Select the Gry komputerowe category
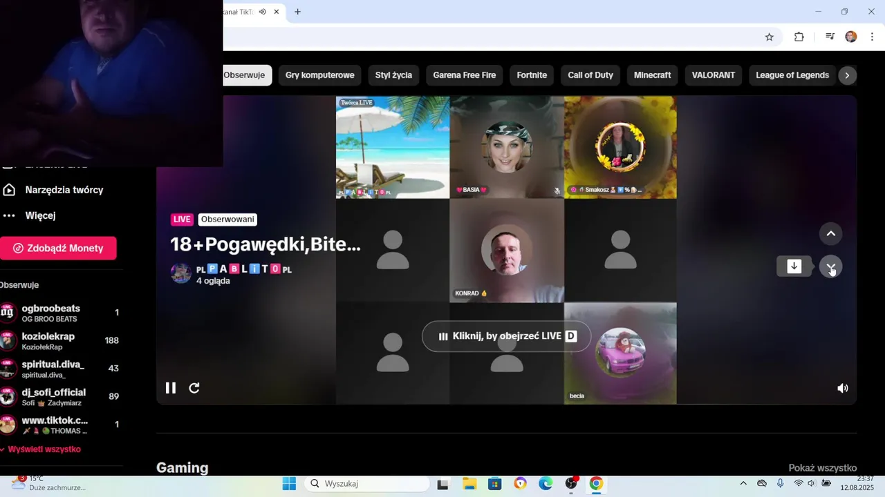The image size is (885, 497). (320, 75)
